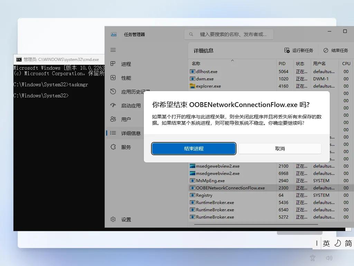Click the C:\Windows\System32> prompt in cmd window

41,96
